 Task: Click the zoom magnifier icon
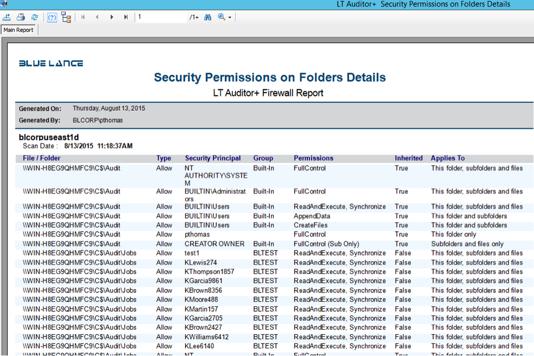tap(221, 17)
